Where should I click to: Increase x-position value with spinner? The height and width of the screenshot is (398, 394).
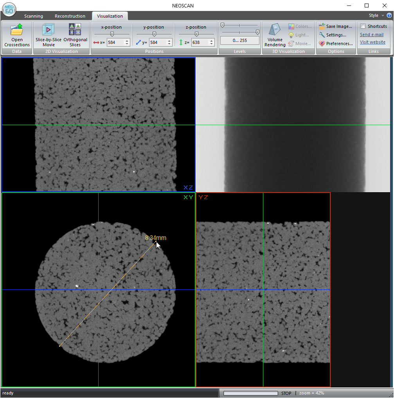point(127,41)
